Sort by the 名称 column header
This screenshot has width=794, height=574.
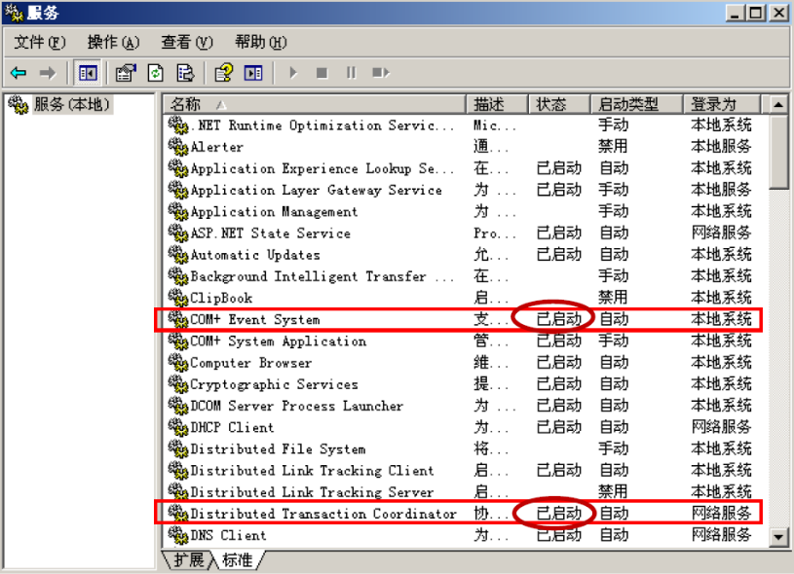click(x=314, y=104)
